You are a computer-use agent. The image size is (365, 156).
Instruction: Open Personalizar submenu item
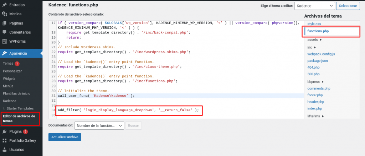point(12,71)
